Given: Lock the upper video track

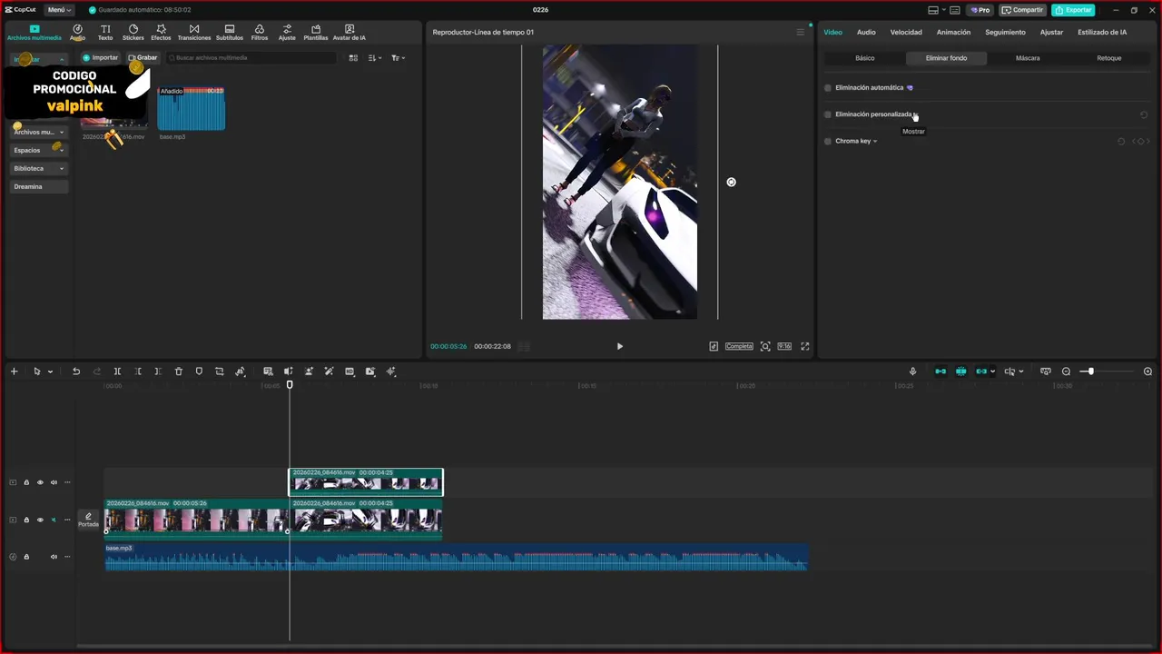Looking at the screenshot, I should pyautogui.click(x=26, y=482).
